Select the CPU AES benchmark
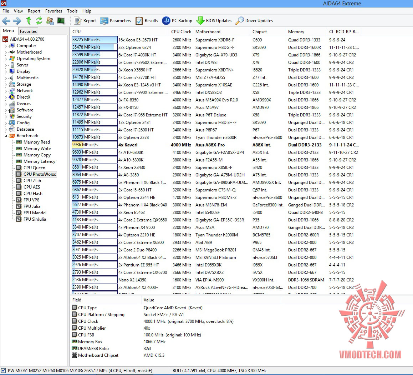413x375 pixels. 32,187
